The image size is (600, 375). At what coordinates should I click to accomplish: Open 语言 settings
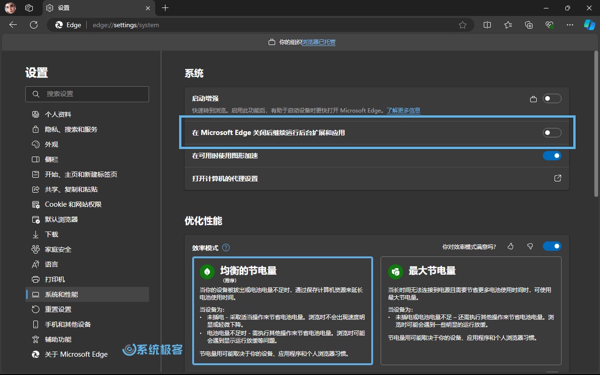tap(87, 264)
